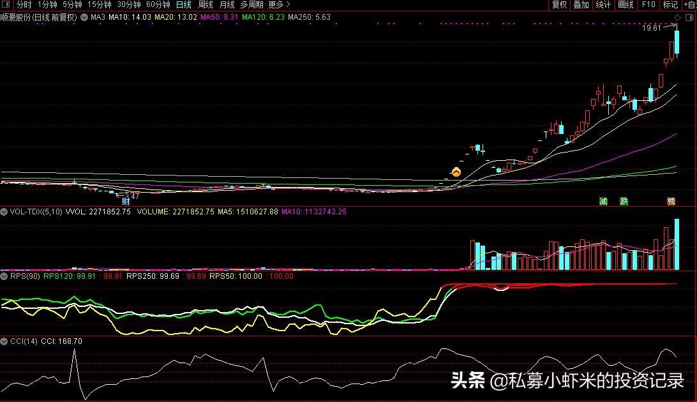The width and height of the screenshot is (697, 402).
Task: Switch to the 月线 monthly chart
Action: (x=227, y=4)
